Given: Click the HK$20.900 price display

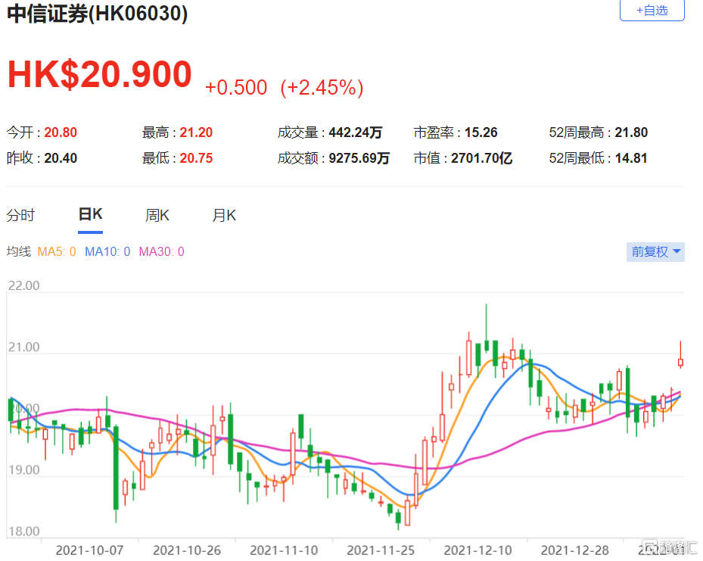Looking at the screenshot, I should (98, 74).
